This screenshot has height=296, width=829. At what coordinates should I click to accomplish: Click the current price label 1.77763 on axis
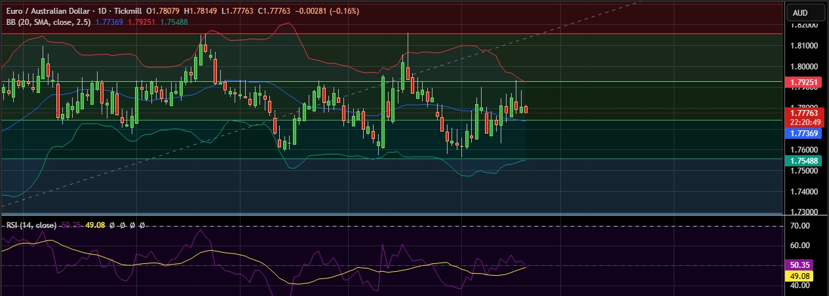805,114
